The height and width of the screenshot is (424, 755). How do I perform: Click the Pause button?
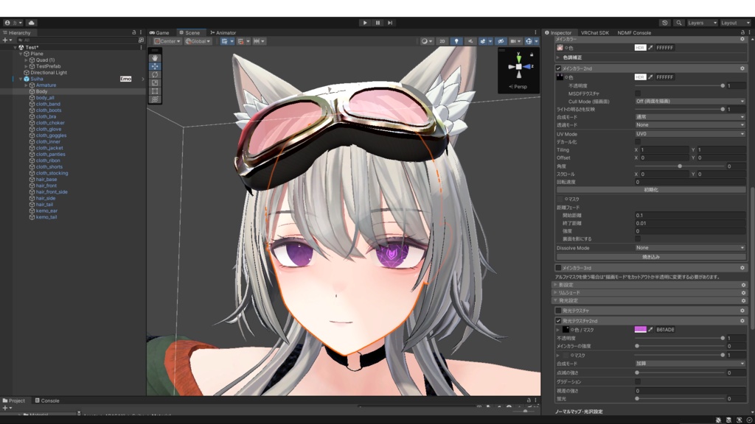pyautogui.click(x=377, y=23)
